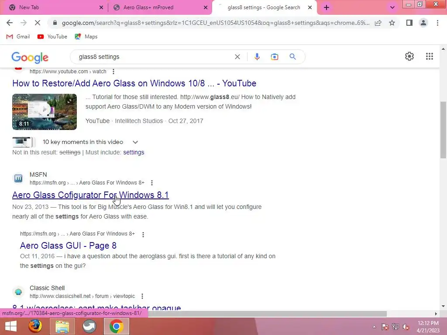This screenshot has height=335, width=447.
Task: Open How to Restore/Add Aero Glass result
Action: point(134,83)
